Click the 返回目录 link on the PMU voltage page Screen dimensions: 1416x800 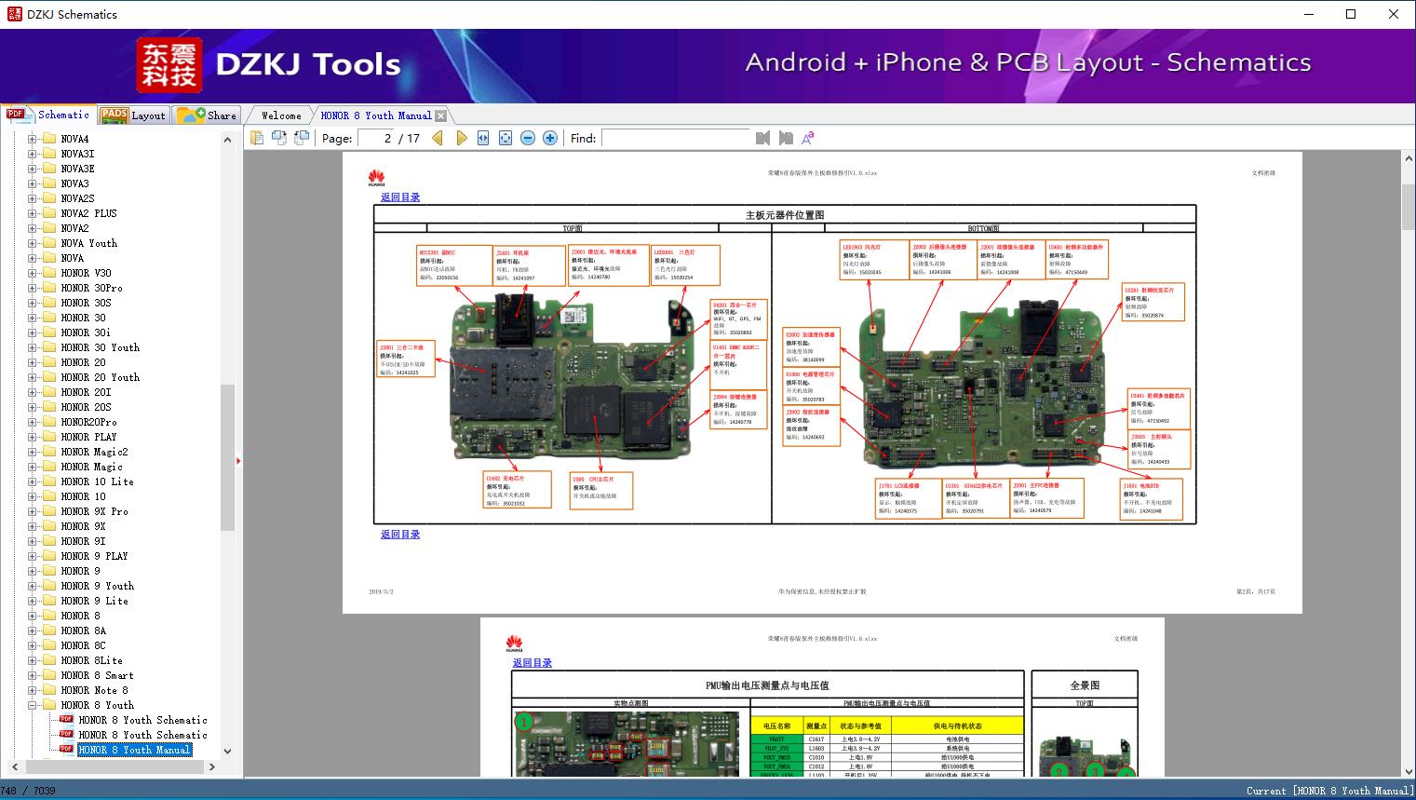533,663
